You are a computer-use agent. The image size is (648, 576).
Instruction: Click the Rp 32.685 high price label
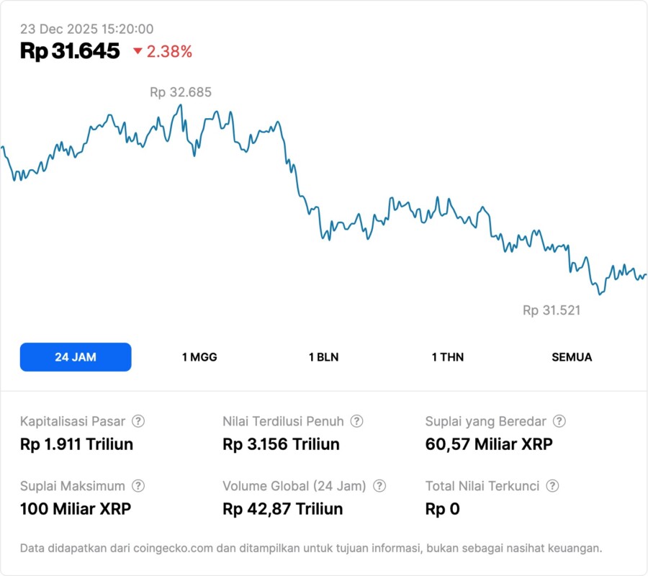coord(181,92)
